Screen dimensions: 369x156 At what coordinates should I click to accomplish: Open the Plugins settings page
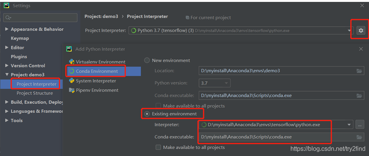click(x=19, y=57)
